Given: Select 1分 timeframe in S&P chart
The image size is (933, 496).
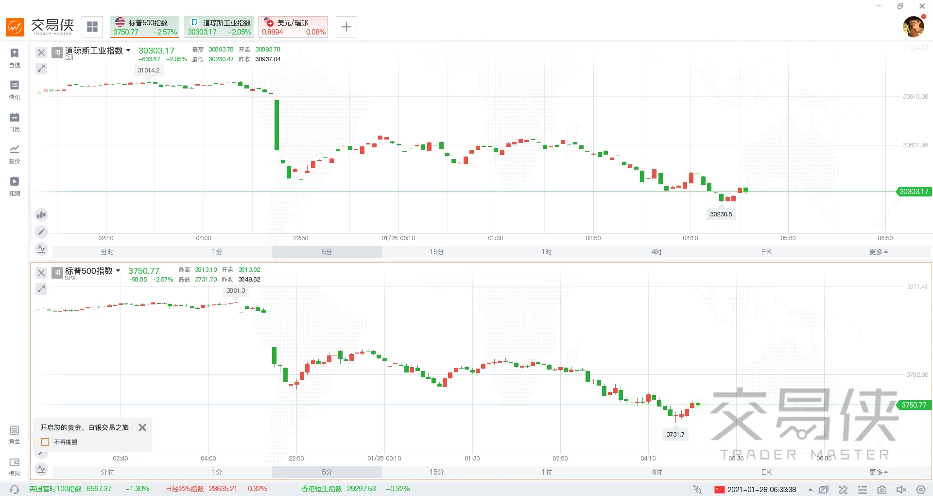Looking at the screenshot, I should 217,472.
